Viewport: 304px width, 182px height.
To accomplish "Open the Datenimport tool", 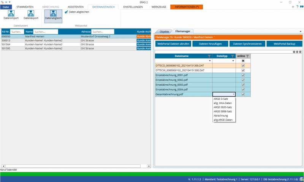I will 11,15.
